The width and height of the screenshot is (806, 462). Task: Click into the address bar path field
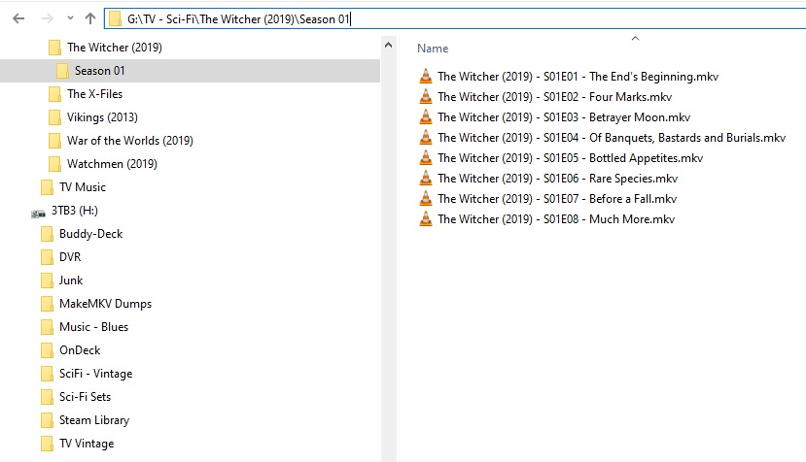(455, 19)
